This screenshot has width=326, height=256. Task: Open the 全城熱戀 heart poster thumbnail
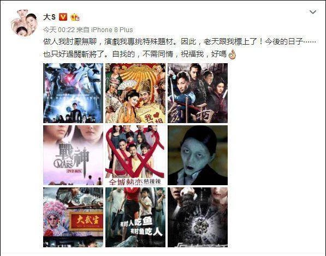(135, 155)
